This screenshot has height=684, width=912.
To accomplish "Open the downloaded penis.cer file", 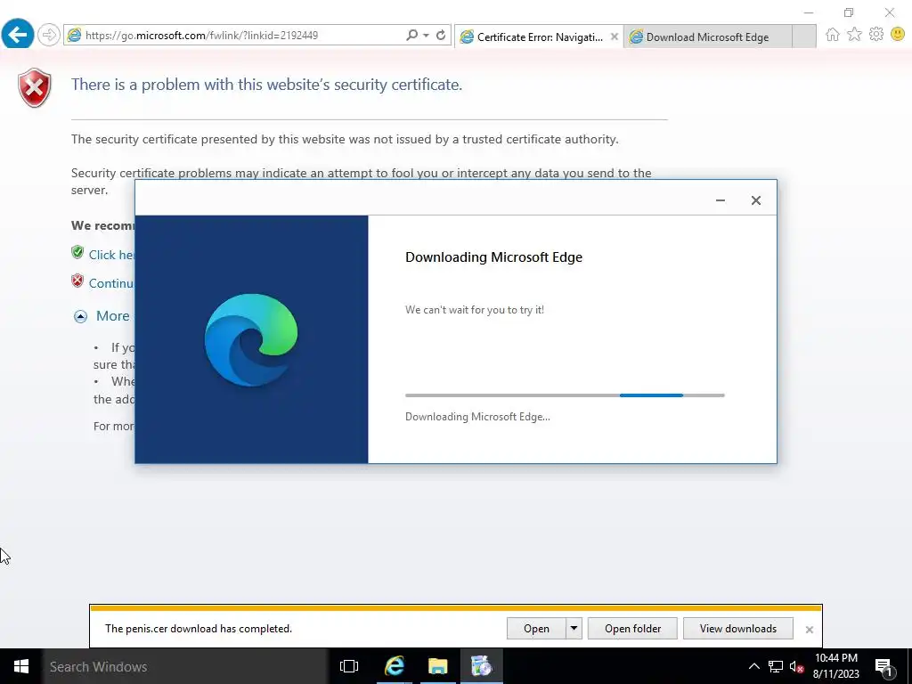I will click(x=536, y=629).
